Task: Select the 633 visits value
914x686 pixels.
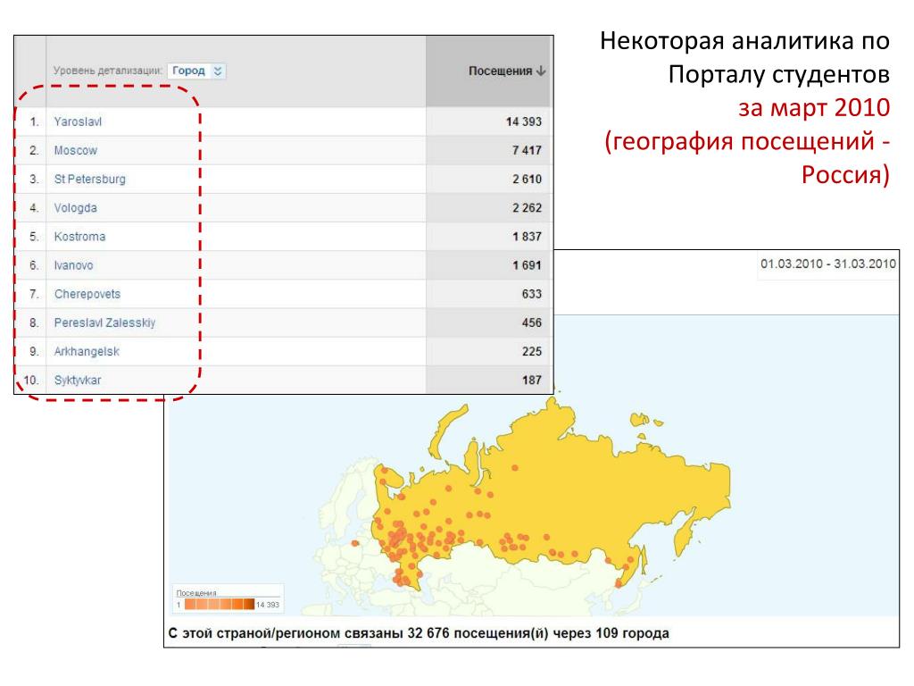Action: pyautogui.click(x=532, y=294)
